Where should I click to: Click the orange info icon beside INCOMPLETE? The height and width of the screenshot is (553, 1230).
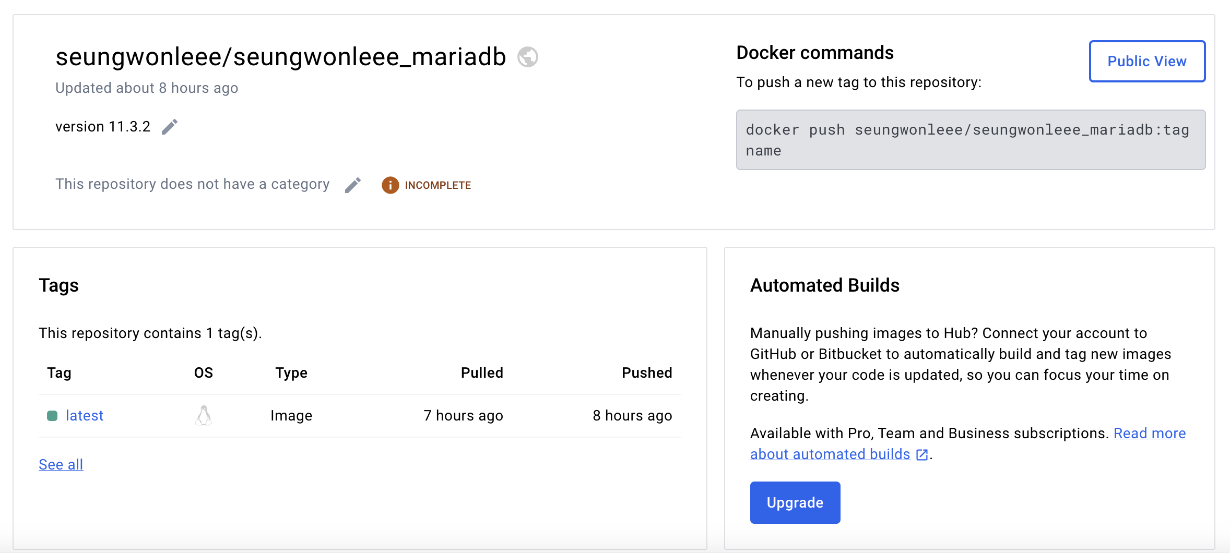click(x=390, y=185)
